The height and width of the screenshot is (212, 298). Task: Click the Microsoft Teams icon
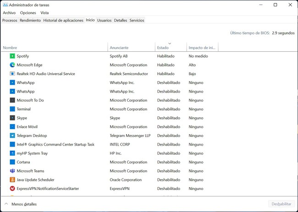(12, 171)
